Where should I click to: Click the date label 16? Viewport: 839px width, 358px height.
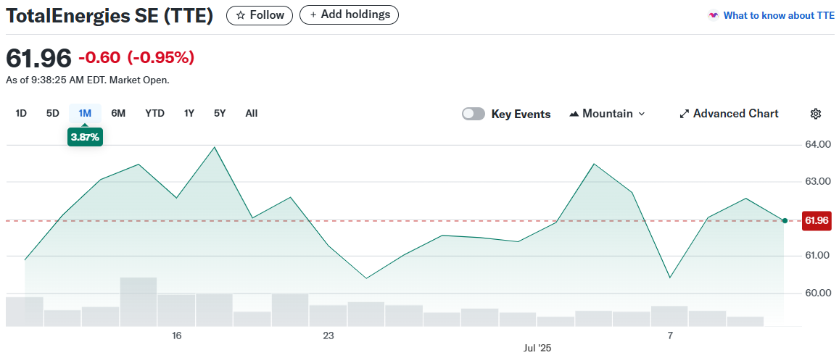click(177, 336)
